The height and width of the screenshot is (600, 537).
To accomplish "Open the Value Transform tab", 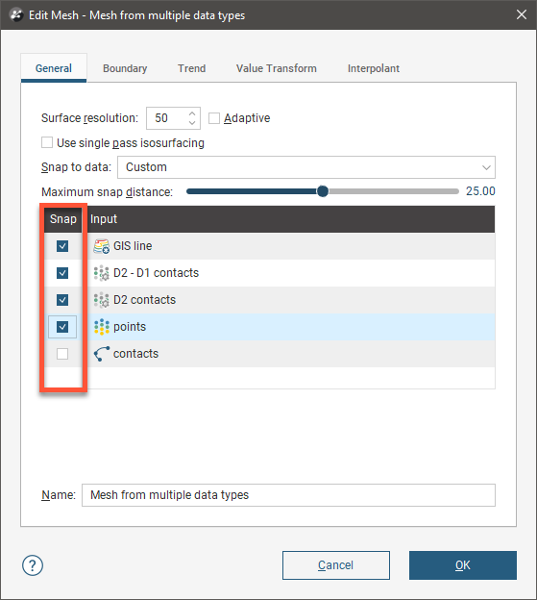I will point(277,68).
